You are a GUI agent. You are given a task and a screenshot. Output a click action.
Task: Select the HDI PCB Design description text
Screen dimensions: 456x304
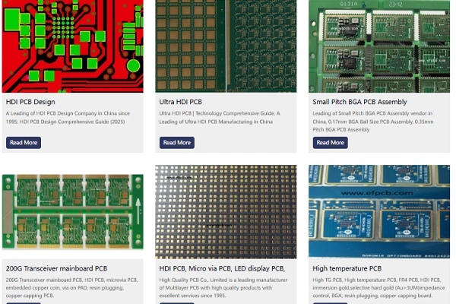point(68,118)
